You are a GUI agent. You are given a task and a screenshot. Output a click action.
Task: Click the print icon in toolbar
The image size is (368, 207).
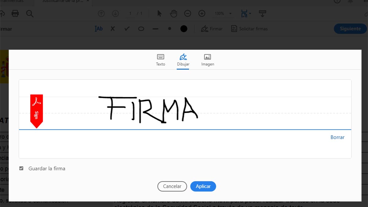coord(15,13)
